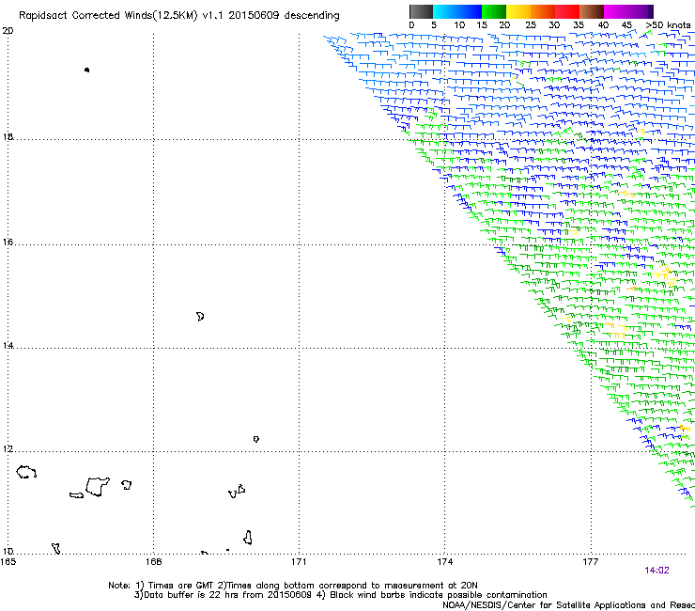Image resolution: width=695 pixels, height=611 pixels.
Task: Click the small solid black island dot near 19N
Action: tap(86, 70)
